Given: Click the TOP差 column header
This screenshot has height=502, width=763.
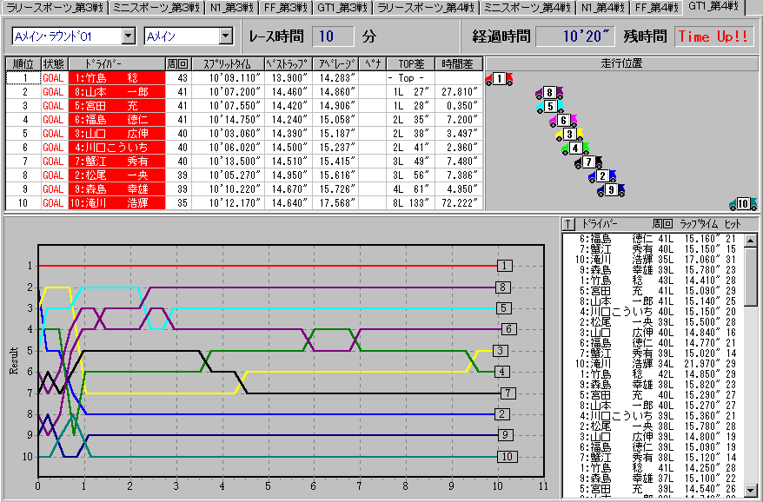Looking at the screenshot, I should [x=408, y=64].
